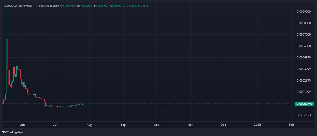Click the 0.0002999 price axis label
Screen dimensions: 317x136
click(304, 80)
